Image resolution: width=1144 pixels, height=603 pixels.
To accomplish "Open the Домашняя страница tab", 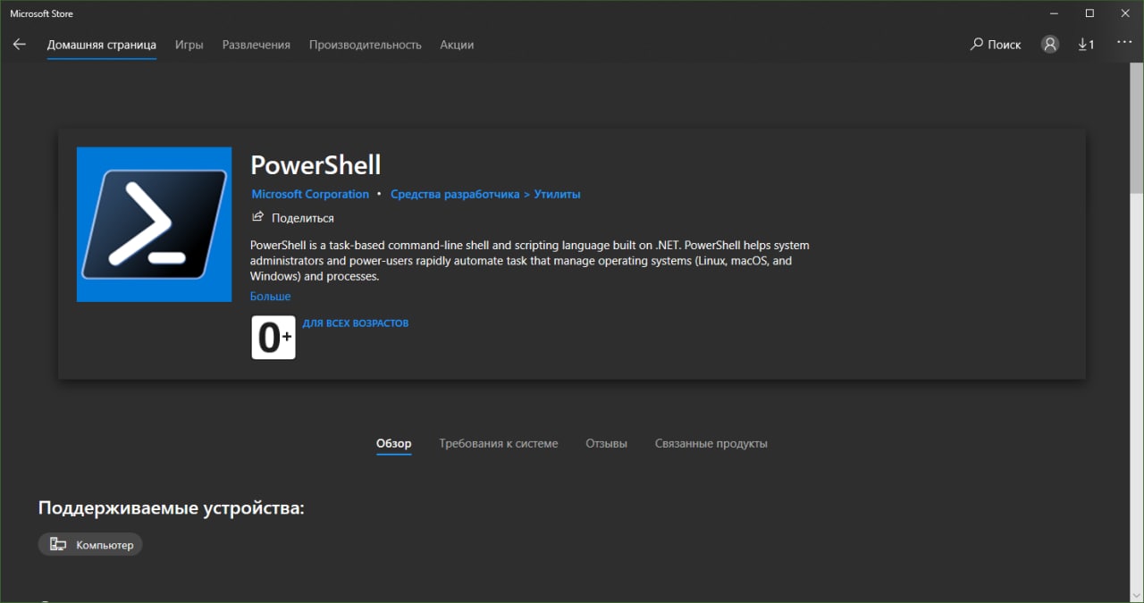I will click(x=102, y=45).
